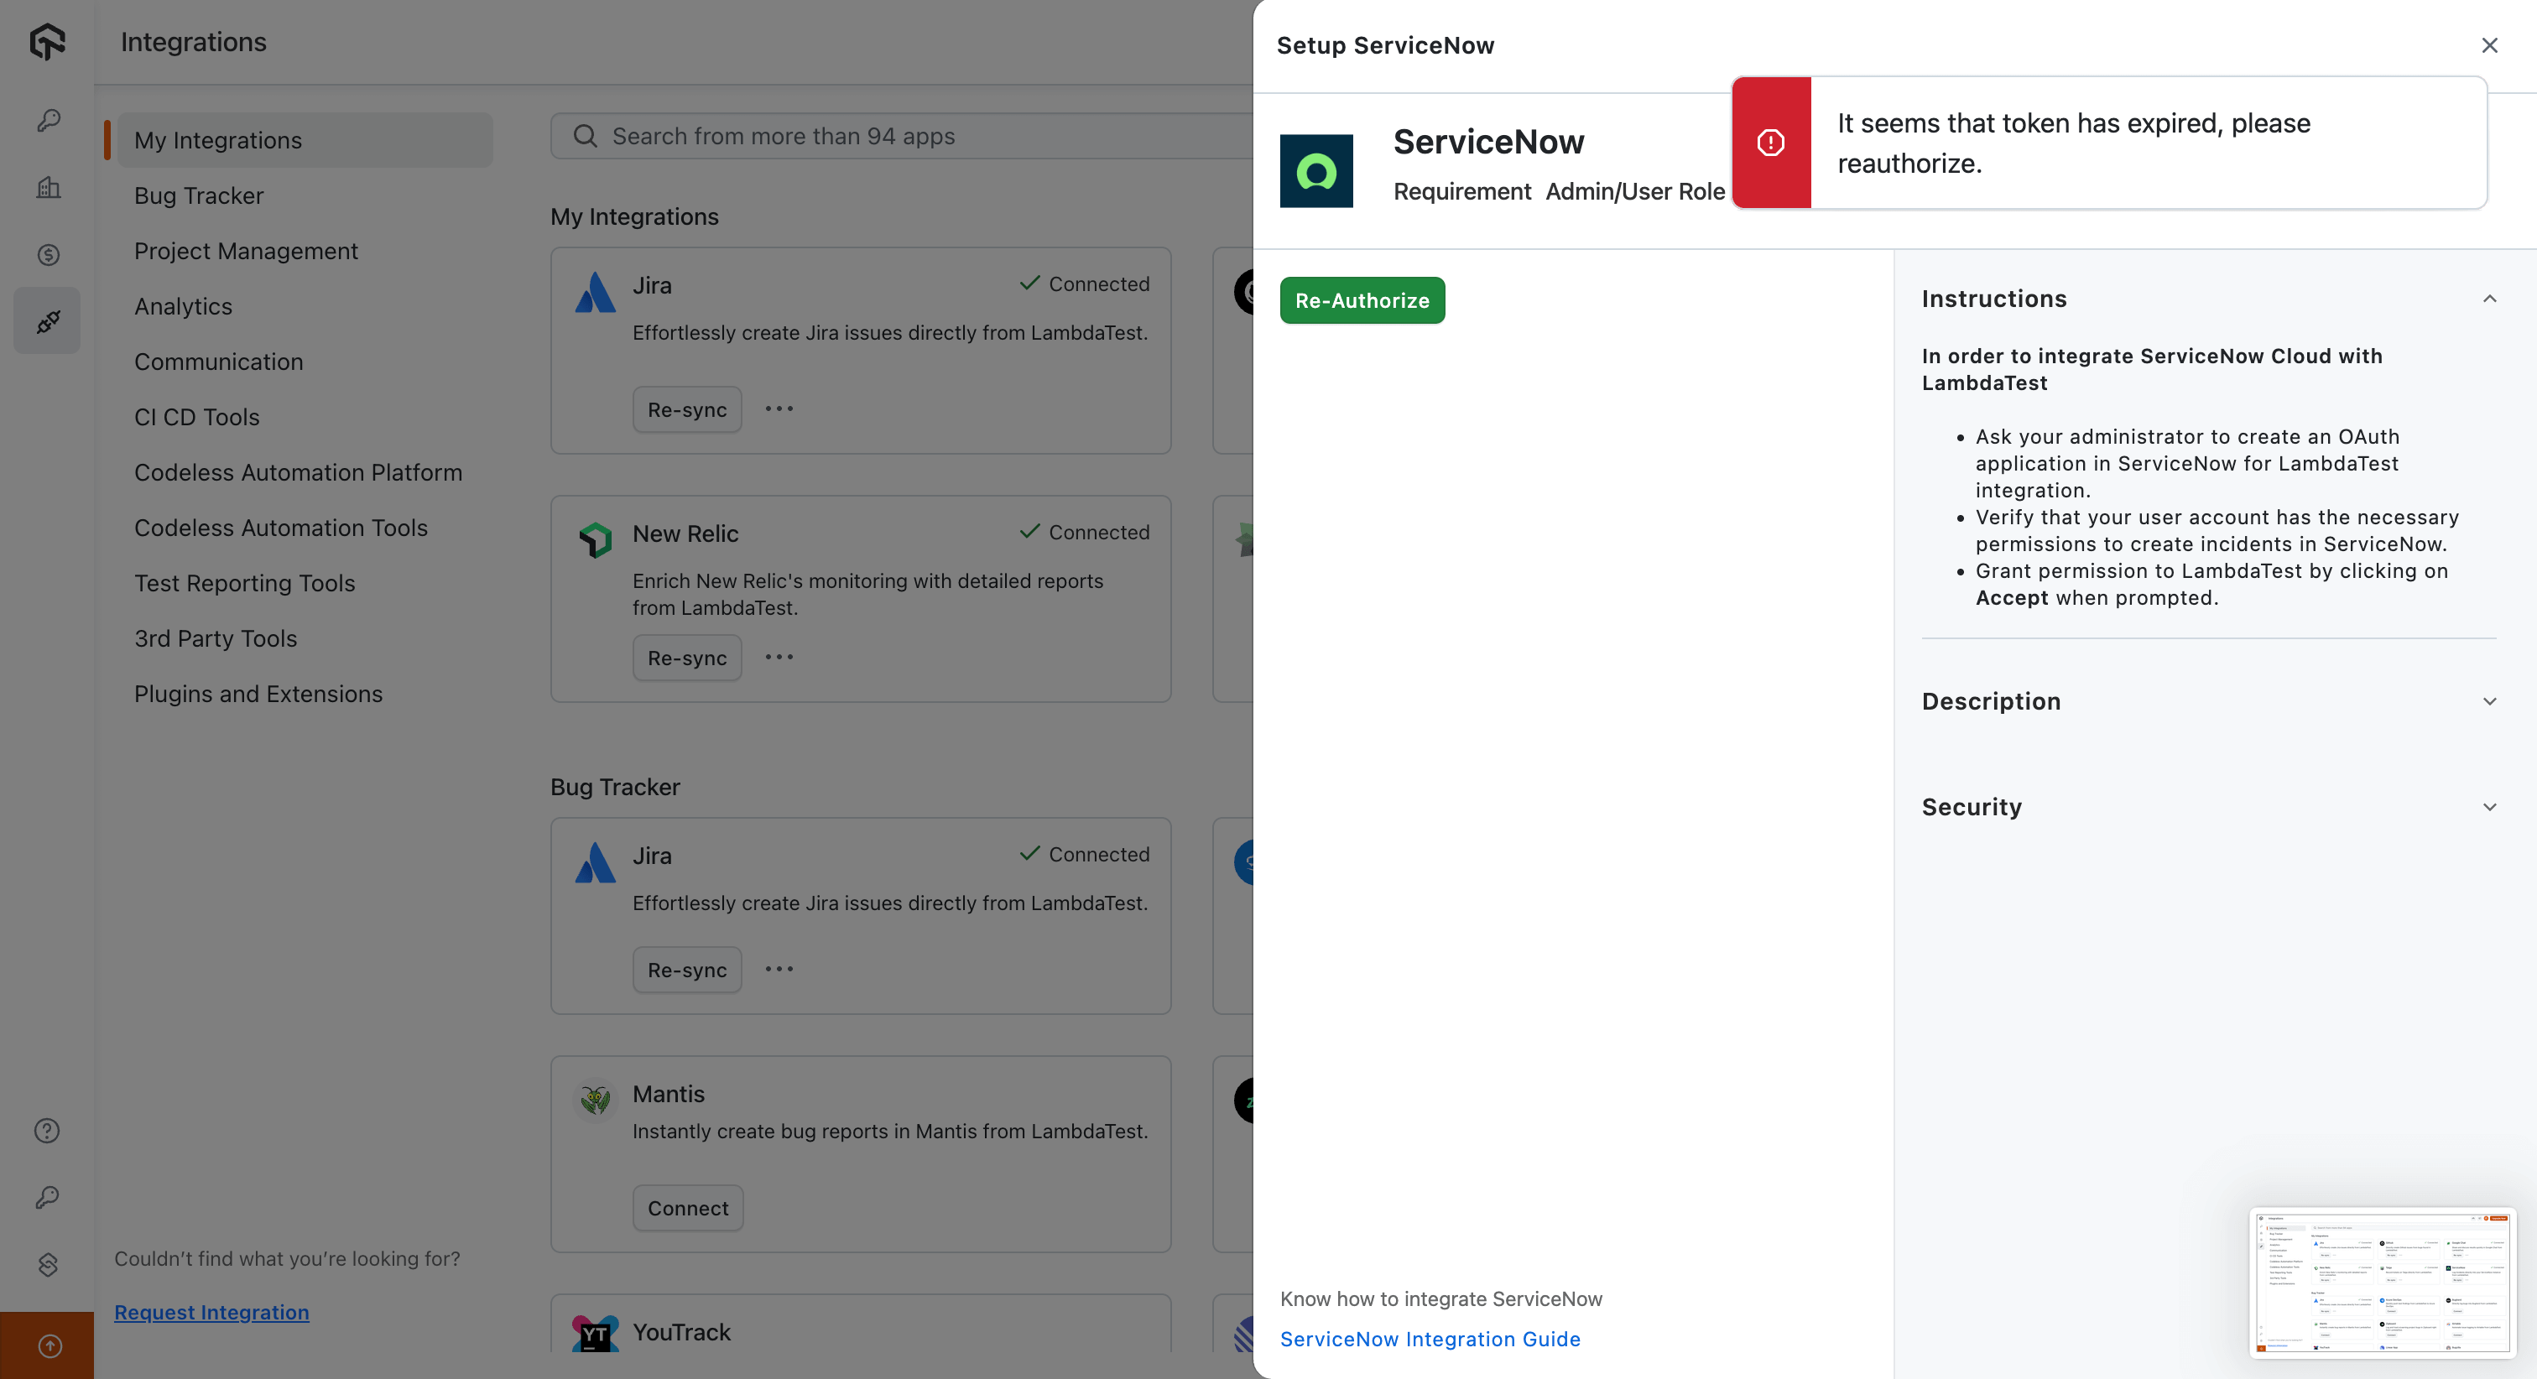Select the integrations plug sidebar icon
The height and width of the screenshot is (1379, 2537).
[x=47, y=321]
